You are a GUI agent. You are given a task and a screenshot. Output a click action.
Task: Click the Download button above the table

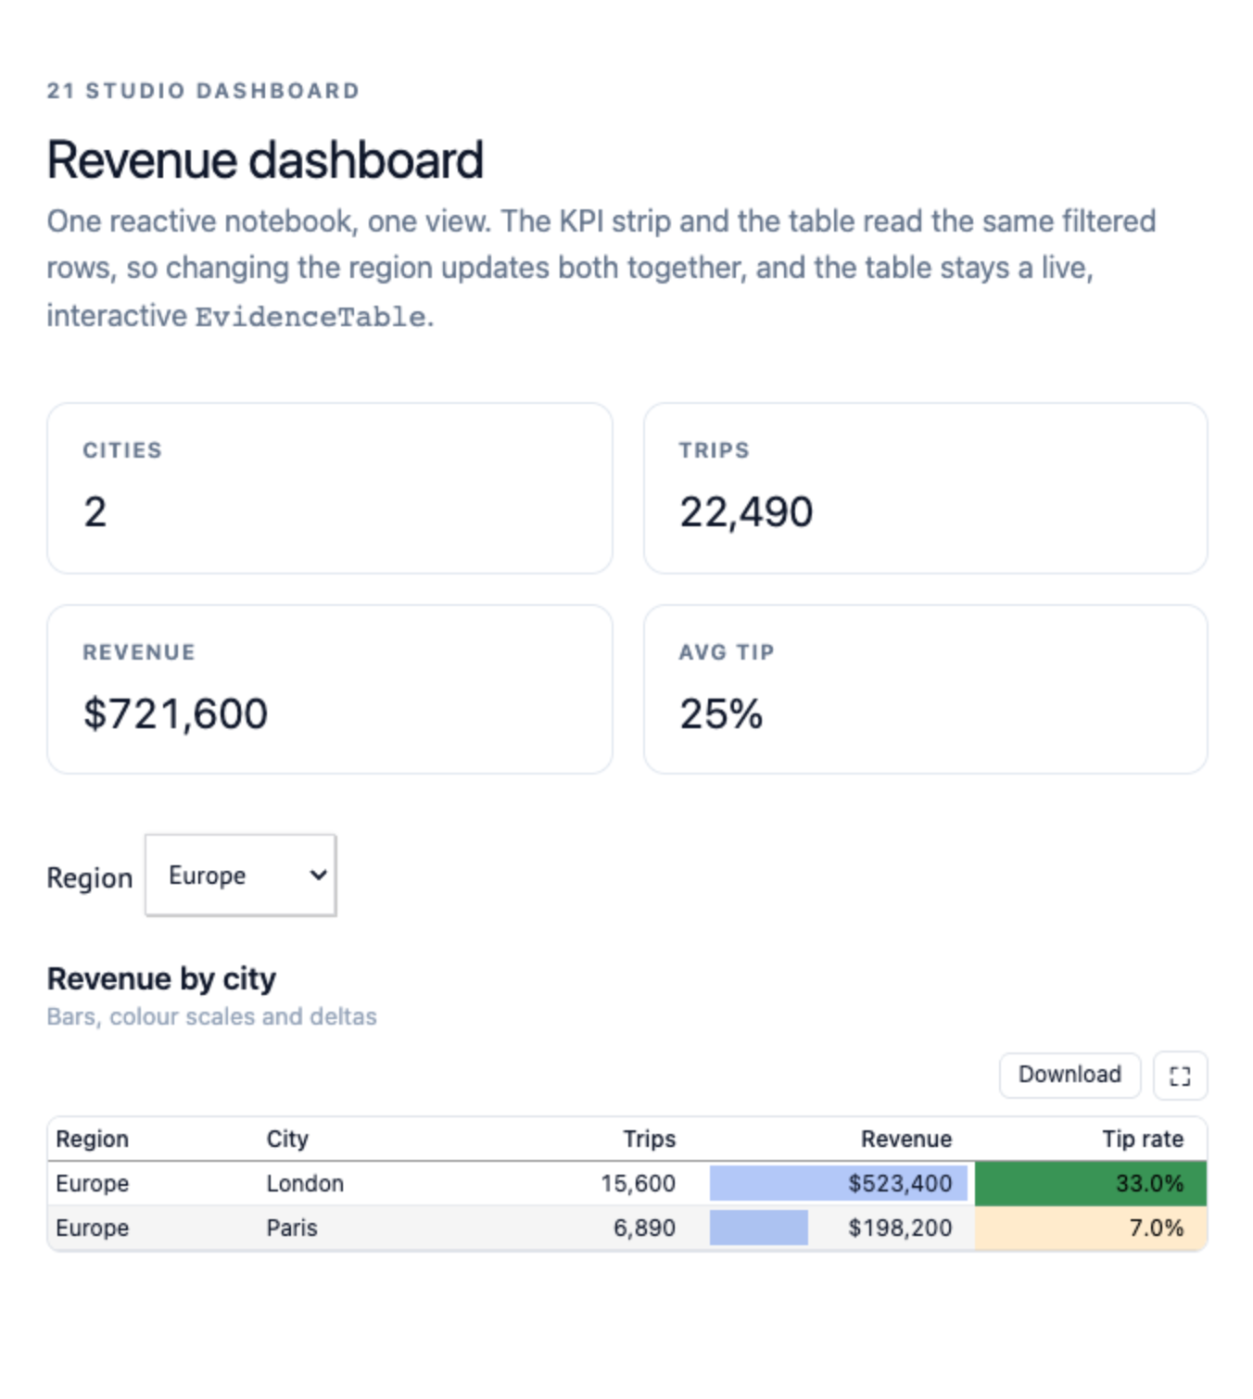click(1069, 1075)
